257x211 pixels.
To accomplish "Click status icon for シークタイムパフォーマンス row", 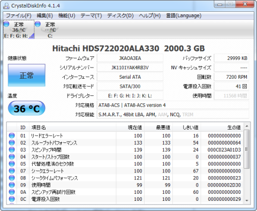I will click(12, 178).
